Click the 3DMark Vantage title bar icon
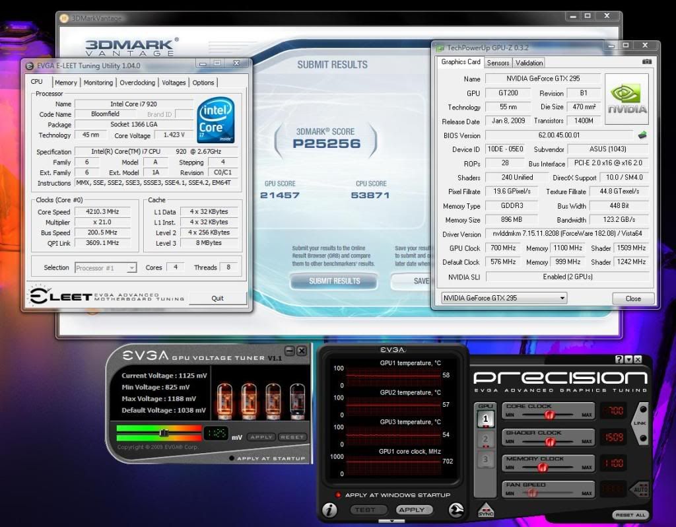This screenshot has width=676, height=527. 64,18
